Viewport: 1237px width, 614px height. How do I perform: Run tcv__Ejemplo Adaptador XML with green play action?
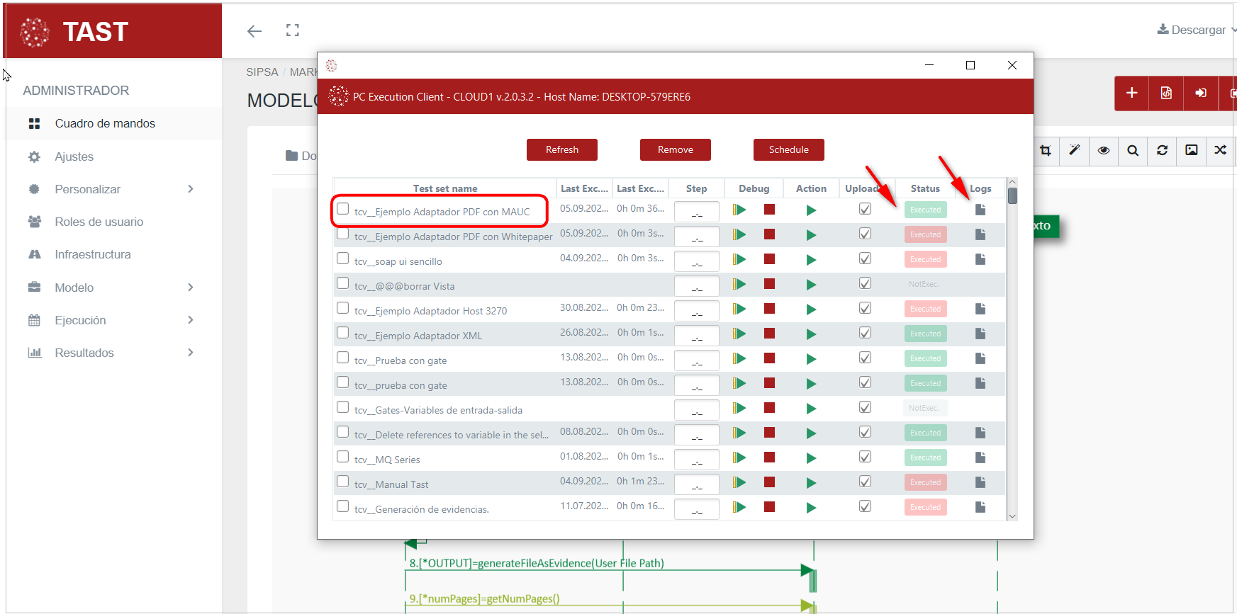click(811, 334)
